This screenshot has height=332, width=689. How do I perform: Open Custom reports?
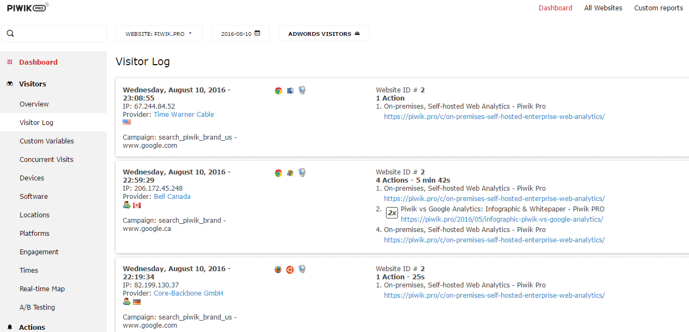click(x=658, y=8)
